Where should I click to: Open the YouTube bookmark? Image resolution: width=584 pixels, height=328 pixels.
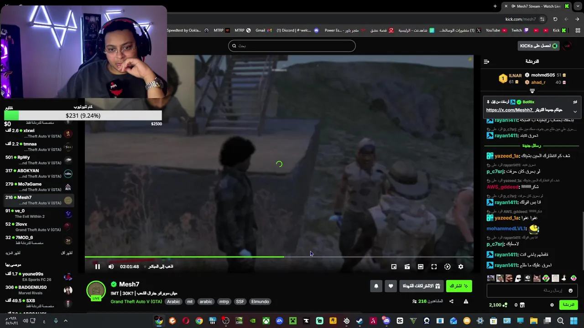[496, 31]
